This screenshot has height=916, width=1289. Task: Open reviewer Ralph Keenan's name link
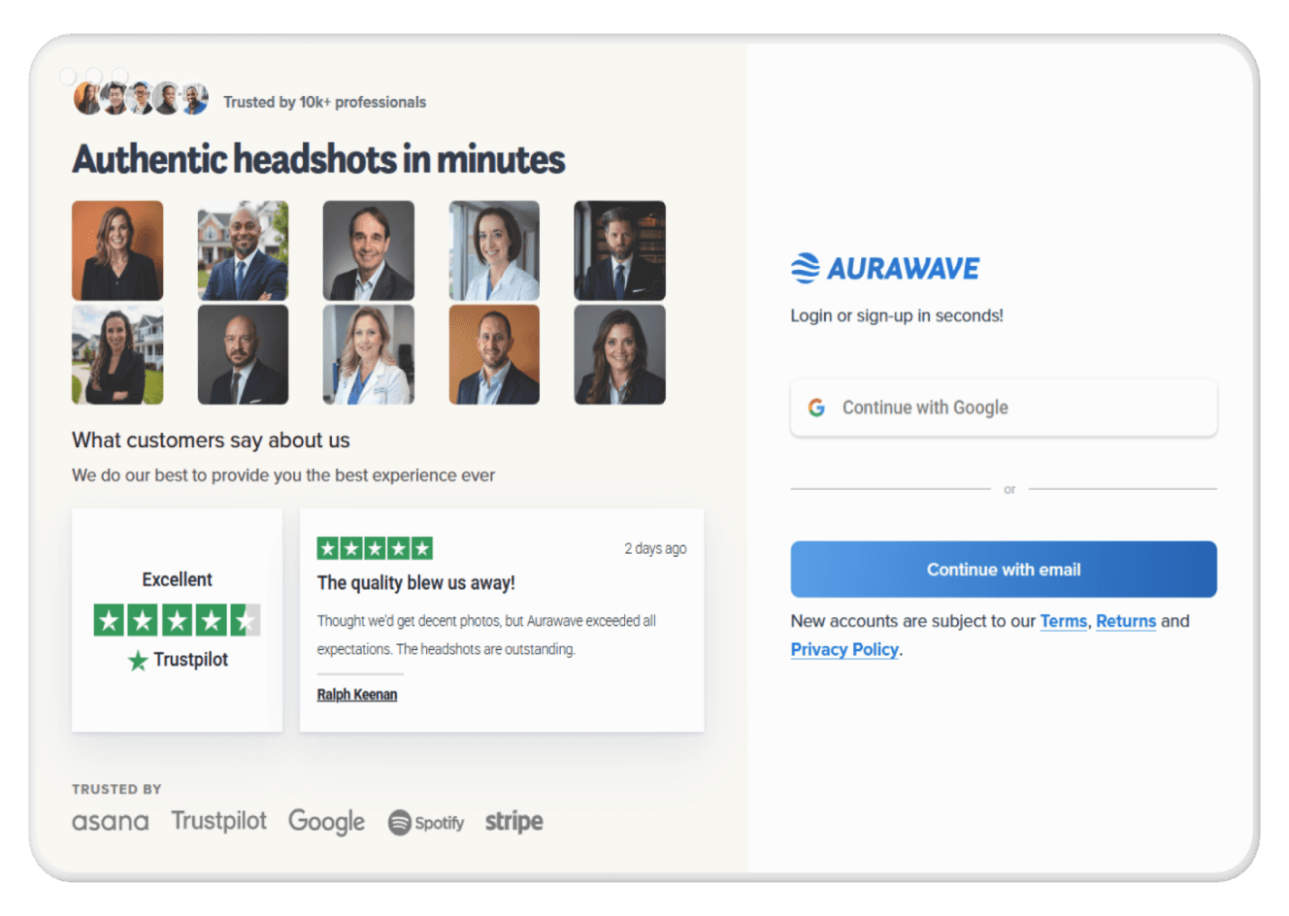[x=357, y=695]
